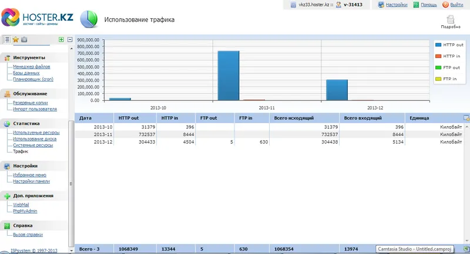Viewport: 470px width, 254px height.
Task: Select the 2013-12 table row
Action: (x=269, y=142)
